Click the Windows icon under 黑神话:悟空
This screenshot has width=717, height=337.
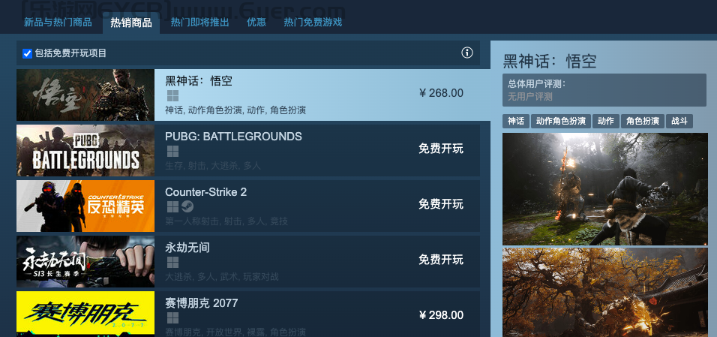click(172, 96)
